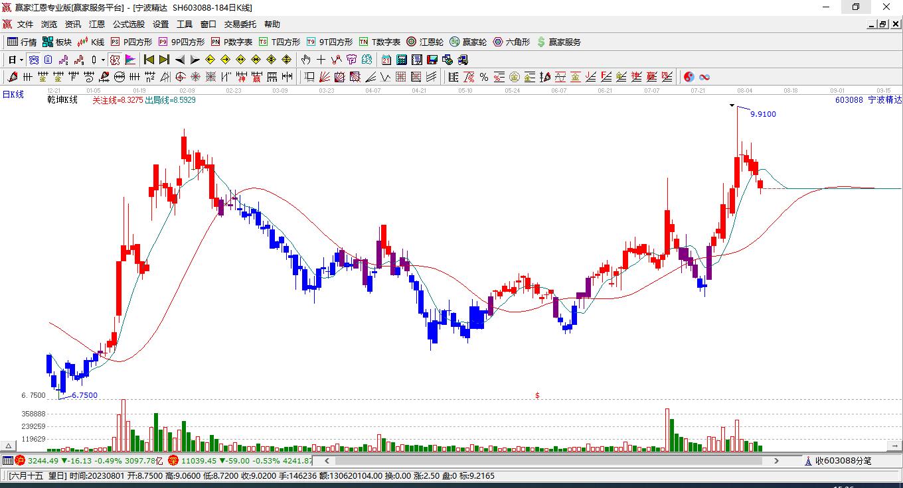Open the 江恩 menu

97,25
